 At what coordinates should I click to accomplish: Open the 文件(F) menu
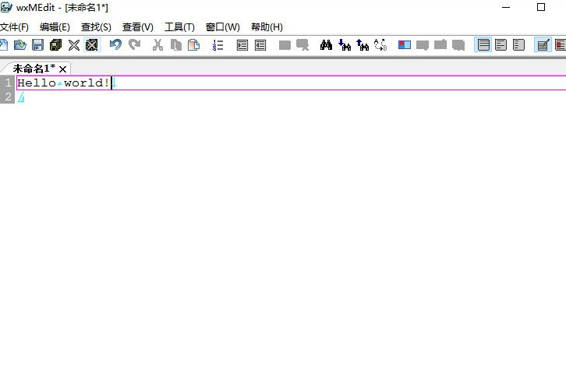(14, 27)
